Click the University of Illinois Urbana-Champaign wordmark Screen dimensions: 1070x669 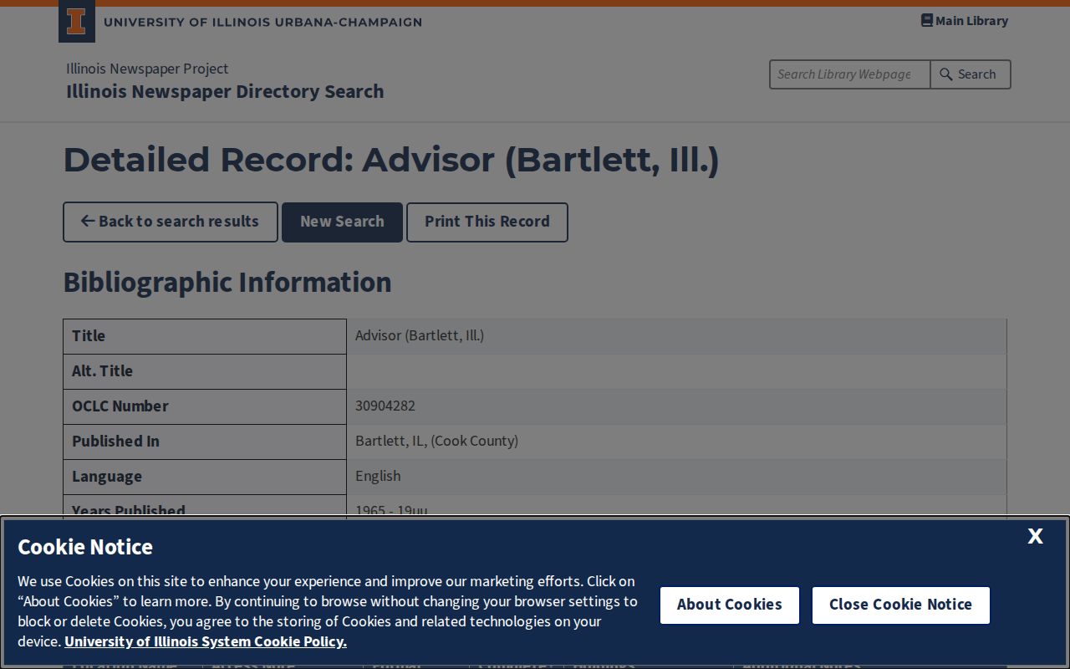(262, 22)
